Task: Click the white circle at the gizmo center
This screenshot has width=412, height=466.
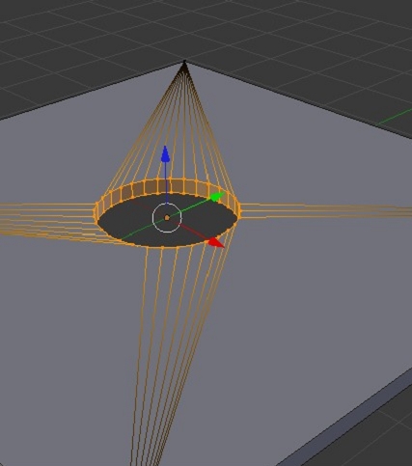Action: (x=167, y=218)
